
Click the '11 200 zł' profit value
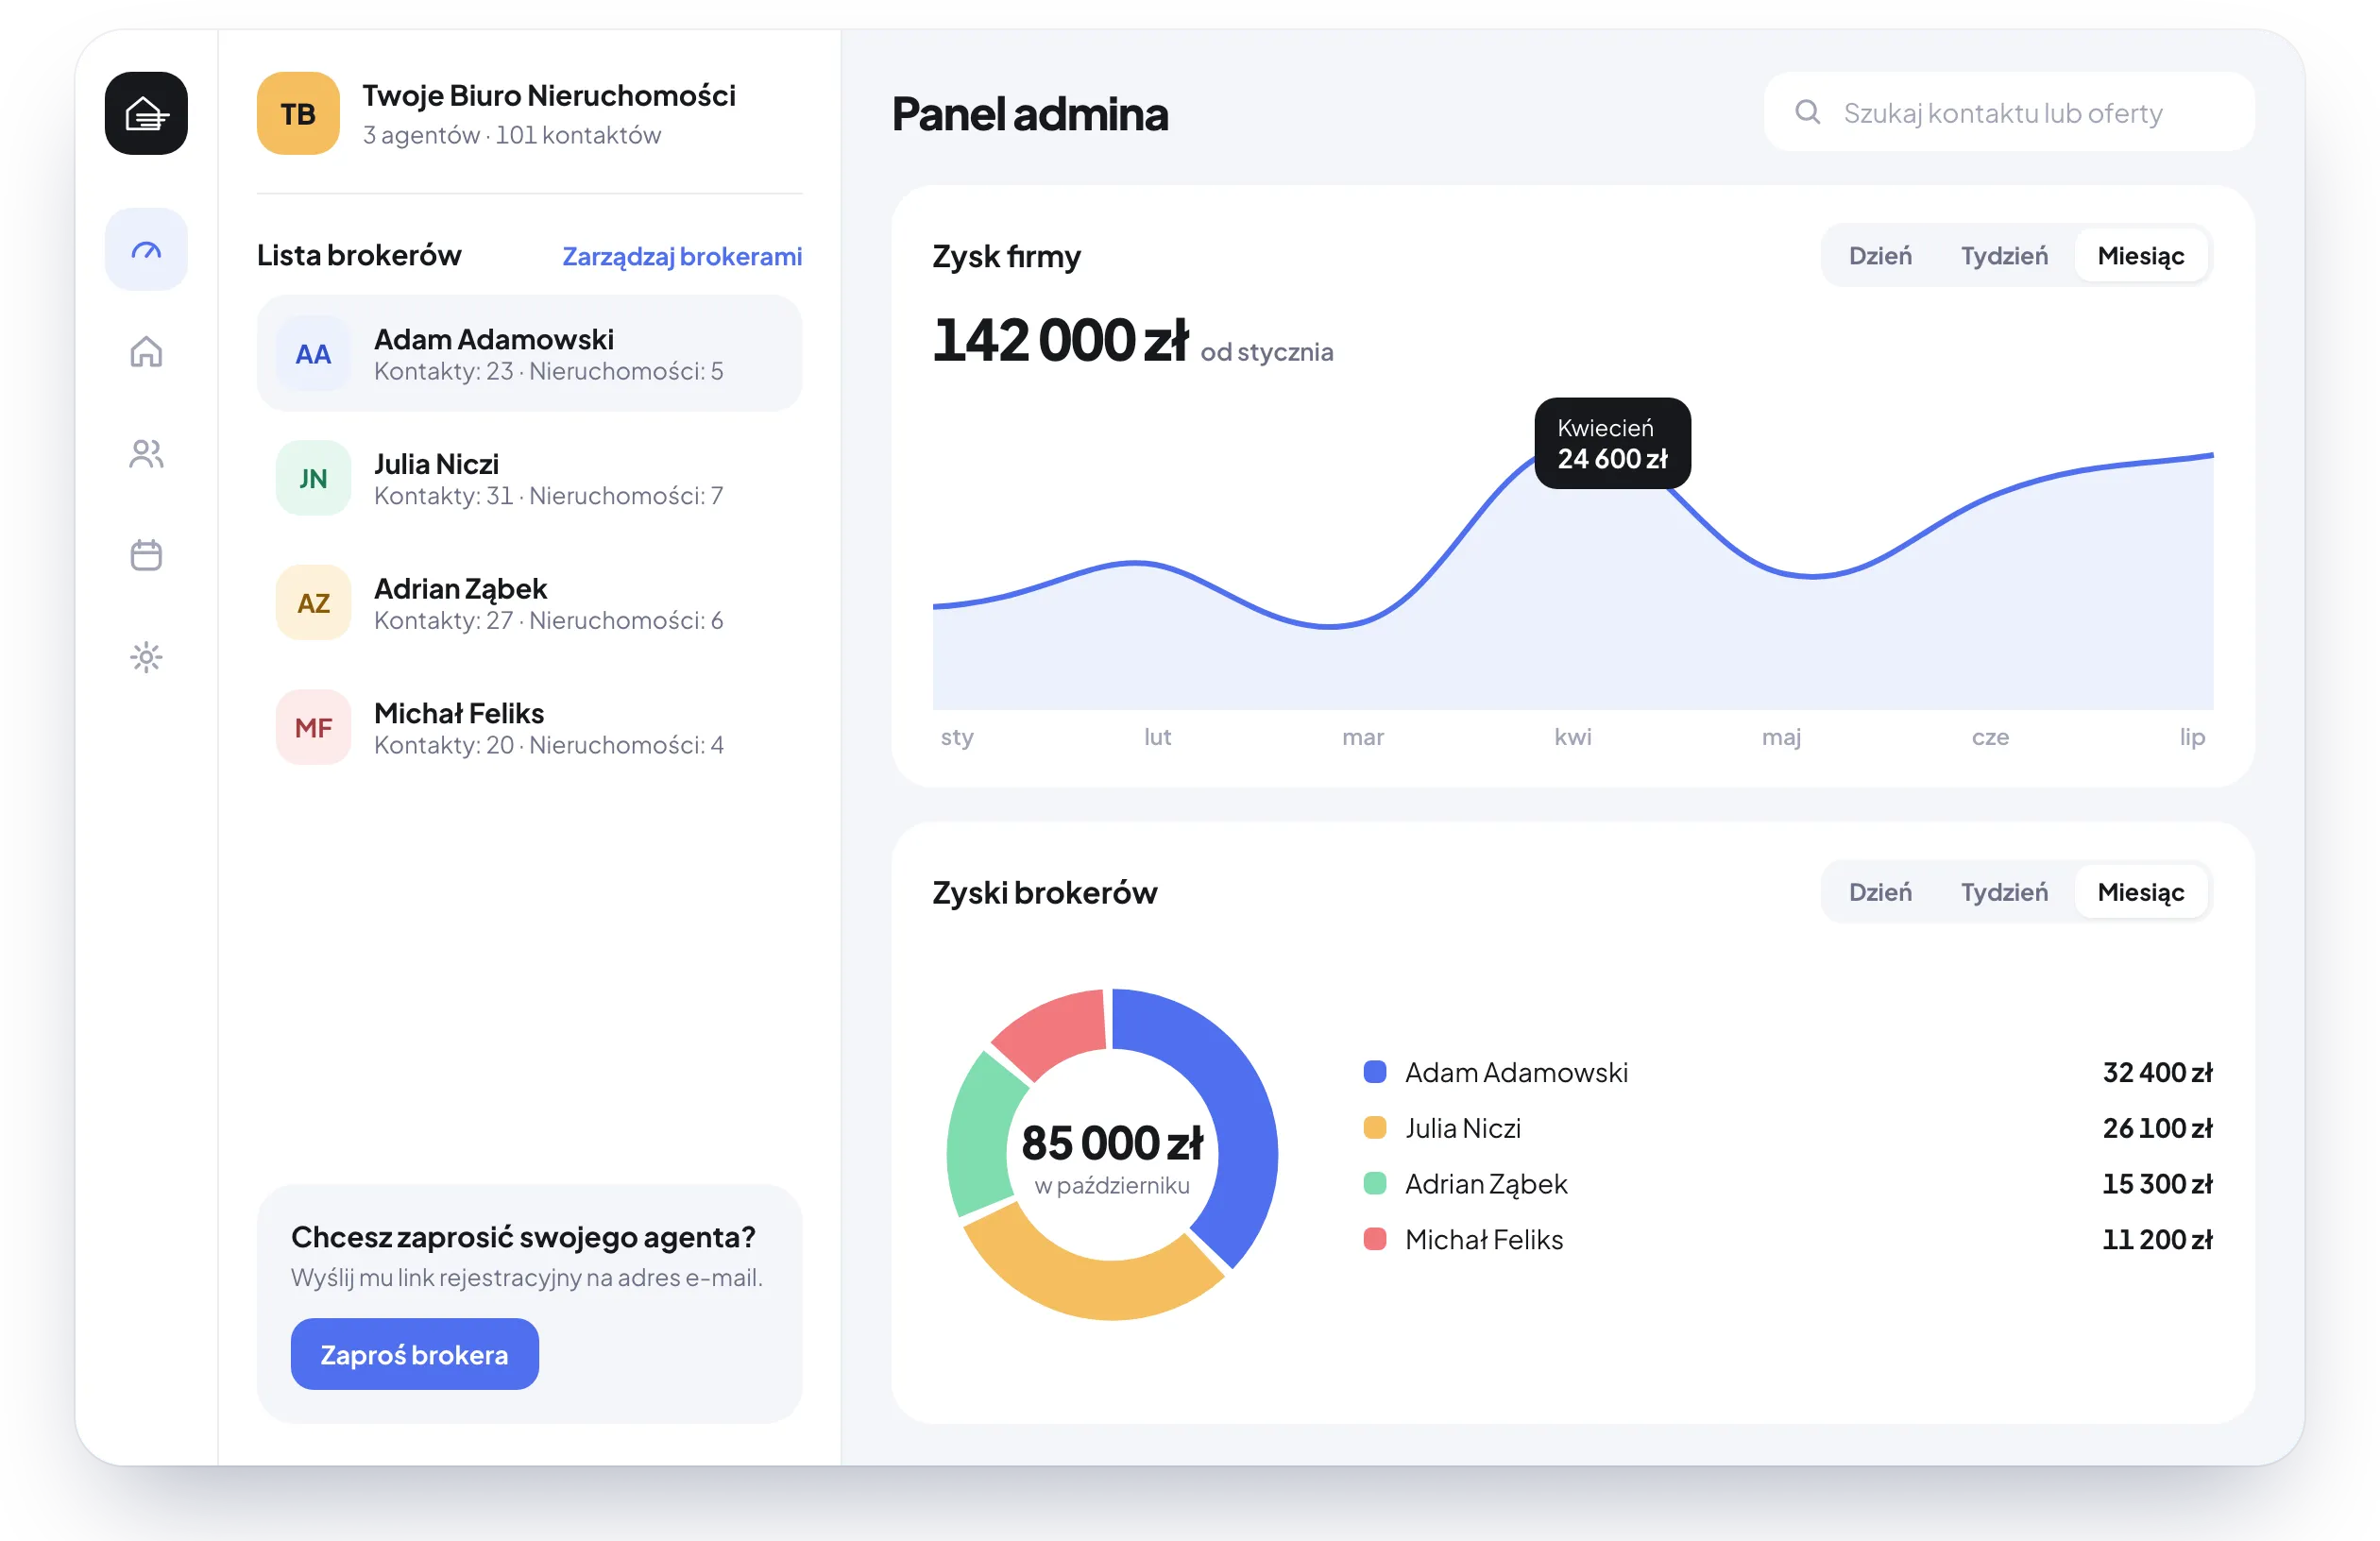pyautogui.click(x=2157, y=1239)
